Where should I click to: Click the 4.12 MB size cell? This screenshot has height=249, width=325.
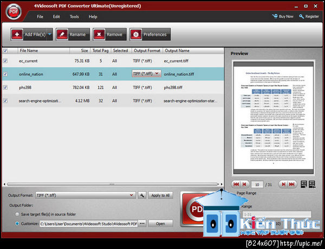pyautogui.click(x=82, y=101)
